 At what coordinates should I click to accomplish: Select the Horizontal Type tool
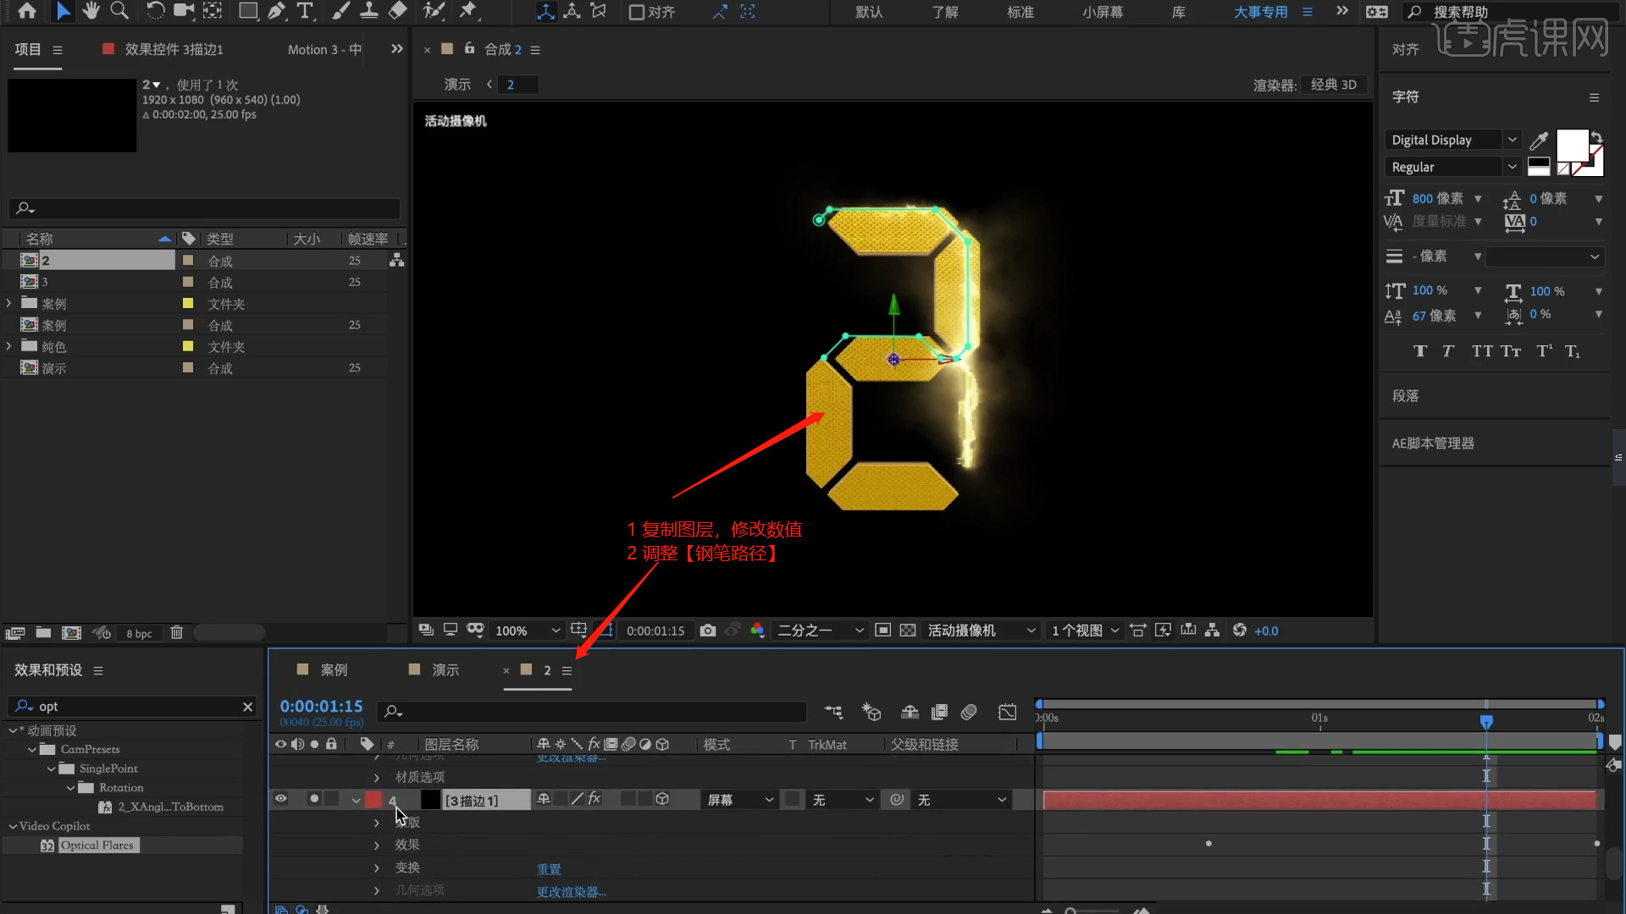[x=305, y=11]
